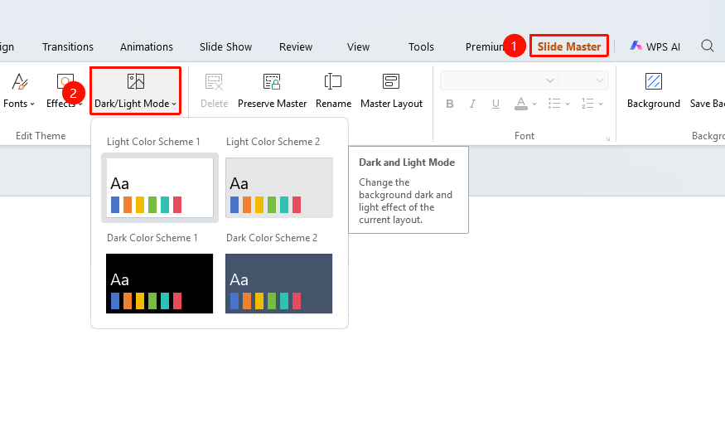The height and width of the screenshot is (427, 725).
Task: Click the Preserve Master icon
Action: coord(272,81)
